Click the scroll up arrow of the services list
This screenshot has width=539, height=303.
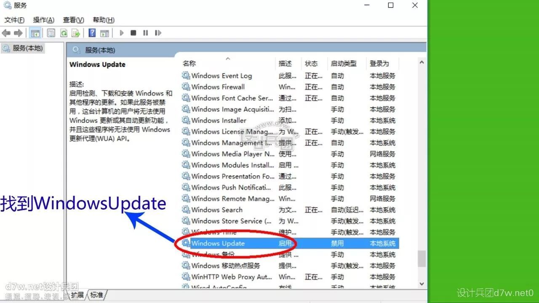click(x=422, y=62)
